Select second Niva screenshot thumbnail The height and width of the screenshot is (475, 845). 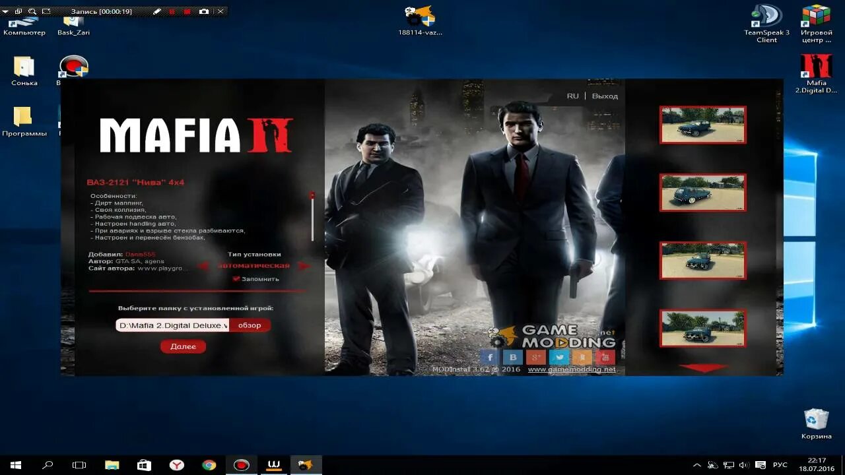[x=702, y=193]
